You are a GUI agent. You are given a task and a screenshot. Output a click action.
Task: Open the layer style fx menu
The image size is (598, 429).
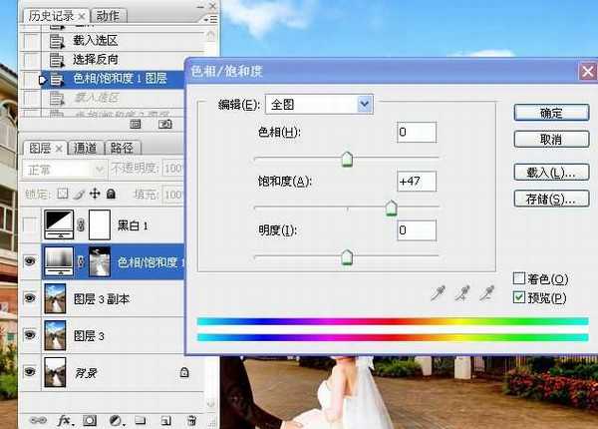point(63,420)
